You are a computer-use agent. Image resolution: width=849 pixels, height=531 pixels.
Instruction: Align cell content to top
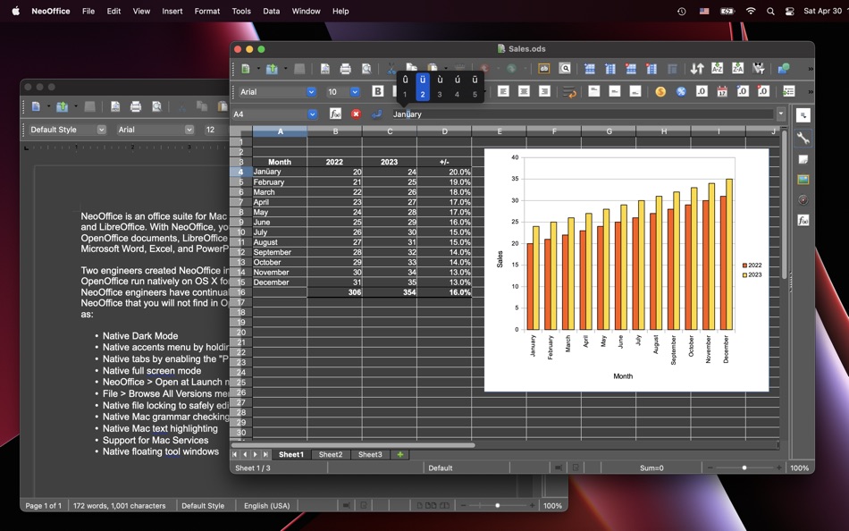click(x=594, y=91)
